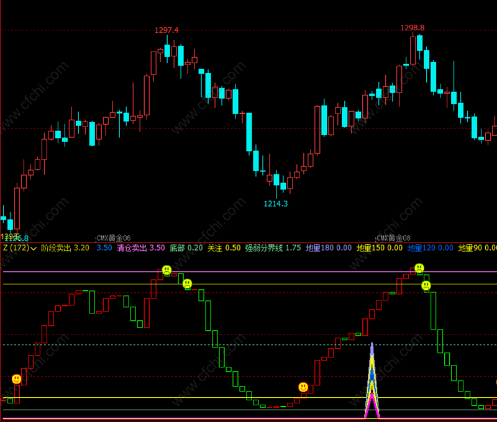Select the 清仓卖出 3.50 parameter label
Viewport: 497px width, 422px height.
tap(141, 248)
